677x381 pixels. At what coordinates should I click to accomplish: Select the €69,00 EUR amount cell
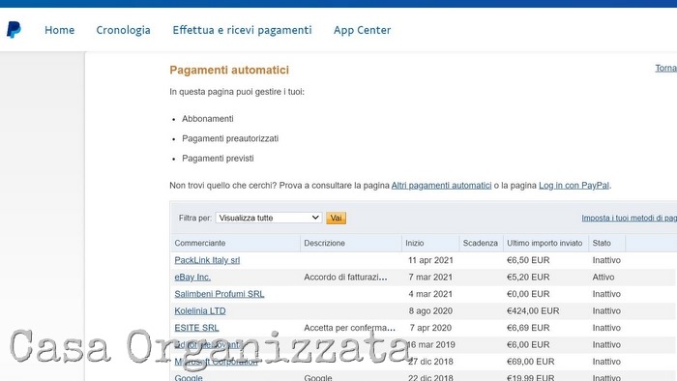(x=530, y=361)
